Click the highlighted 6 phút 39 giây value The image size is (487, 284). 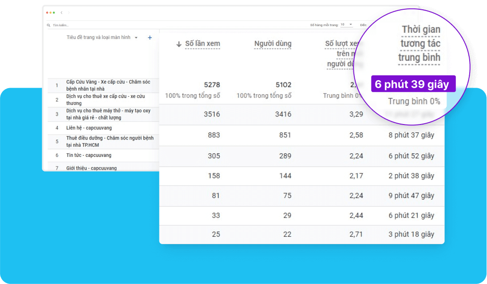[413, 84]
